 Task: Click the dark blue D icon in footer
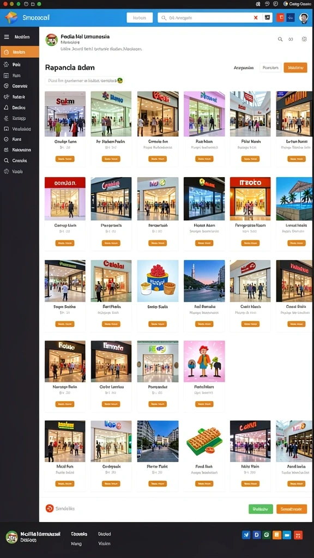coord(256,535)
